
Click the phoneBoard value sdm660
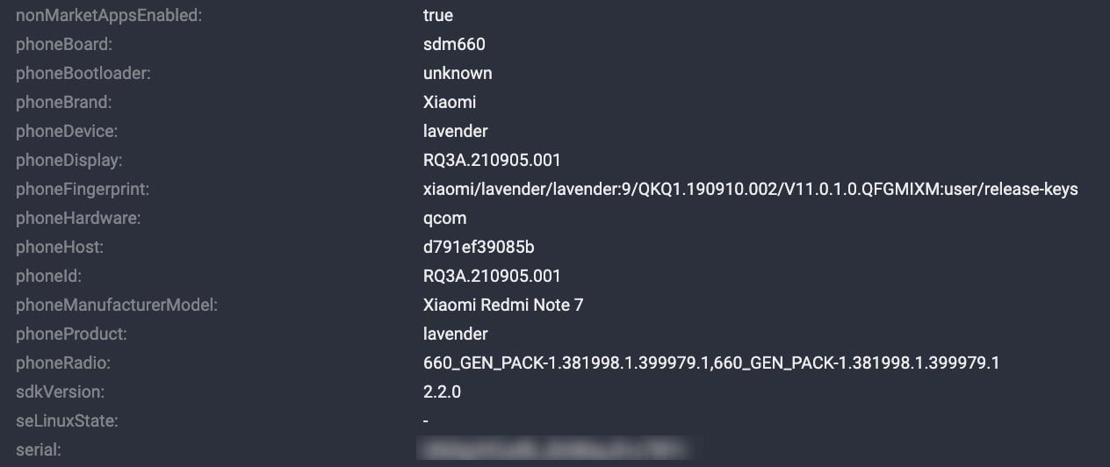(454, 44)
